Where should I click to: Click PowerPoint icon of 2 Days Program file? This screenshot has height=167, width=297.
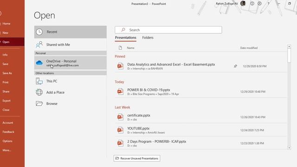click(x=120, y=143)
